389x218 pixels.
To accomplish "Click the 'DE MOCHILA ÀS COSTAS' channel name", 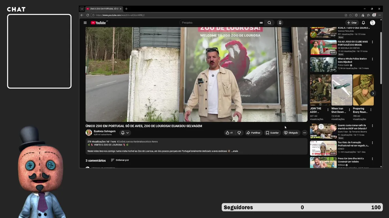I will (x=349, y=48).
